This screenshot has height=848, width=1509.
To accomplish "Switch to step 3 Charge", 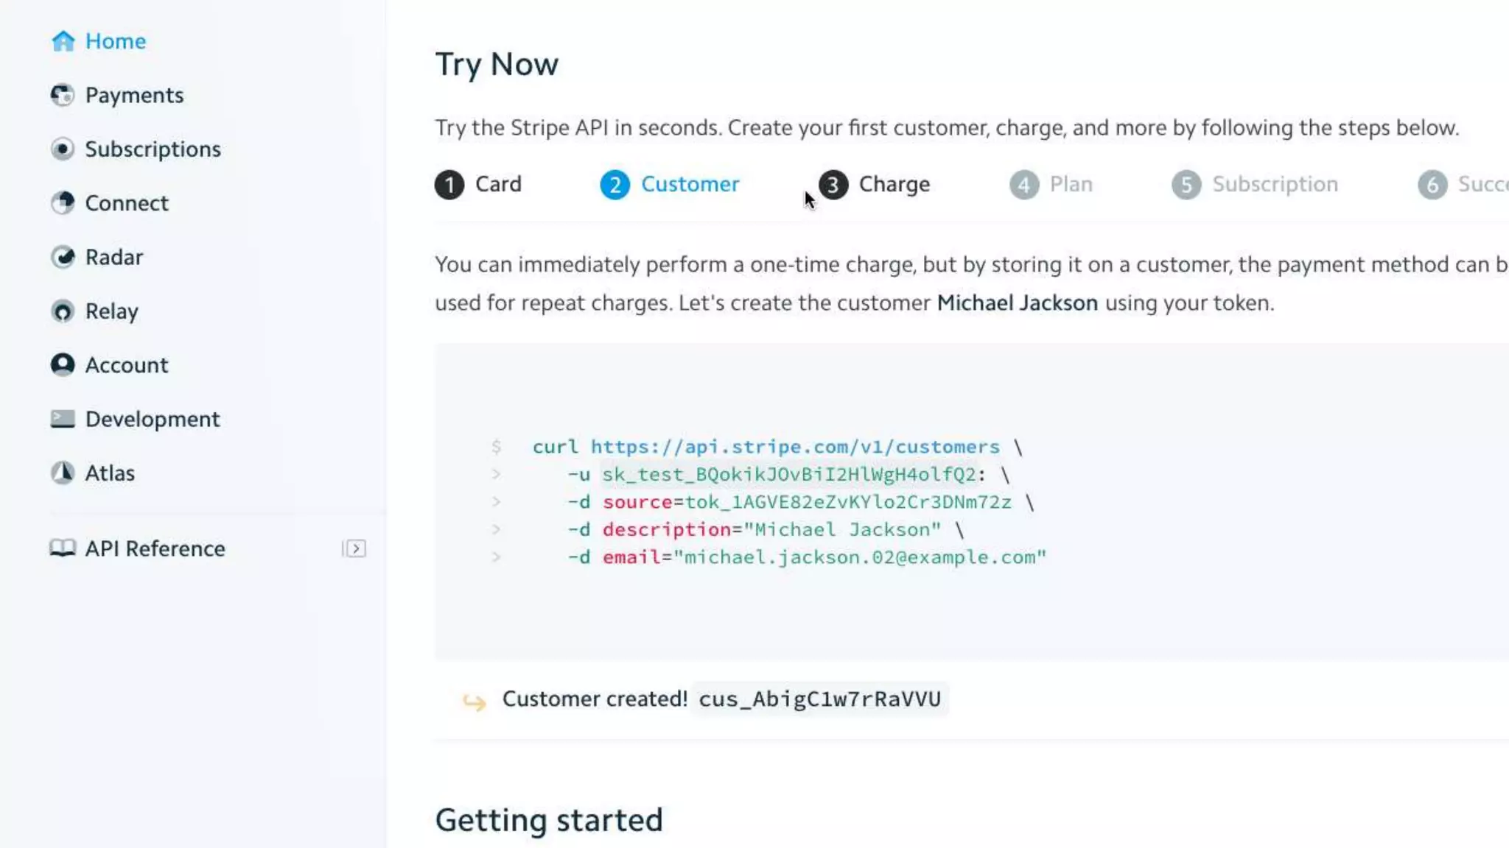I will pos(875,184).
